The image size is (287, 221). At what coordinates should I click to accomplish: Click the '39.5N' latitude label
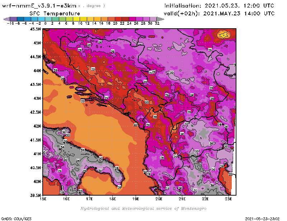point(36,195)
